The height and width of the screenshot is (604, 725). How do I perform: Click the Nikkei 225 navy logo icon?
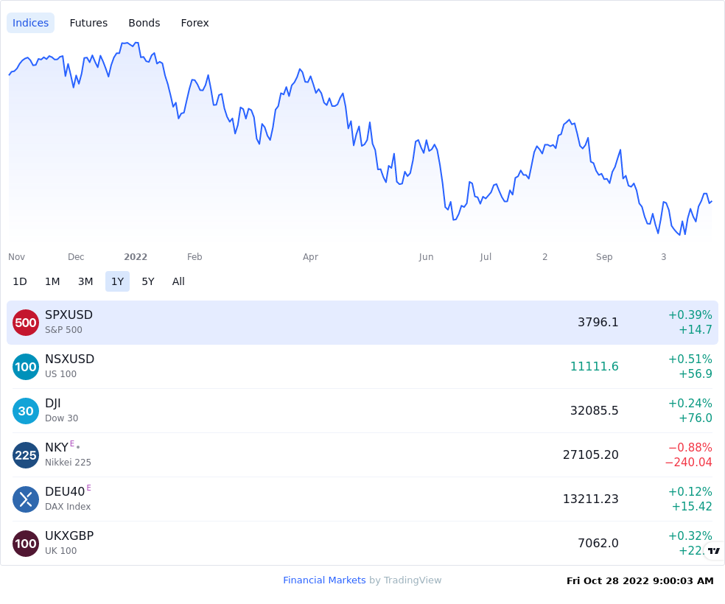point(26,455)
